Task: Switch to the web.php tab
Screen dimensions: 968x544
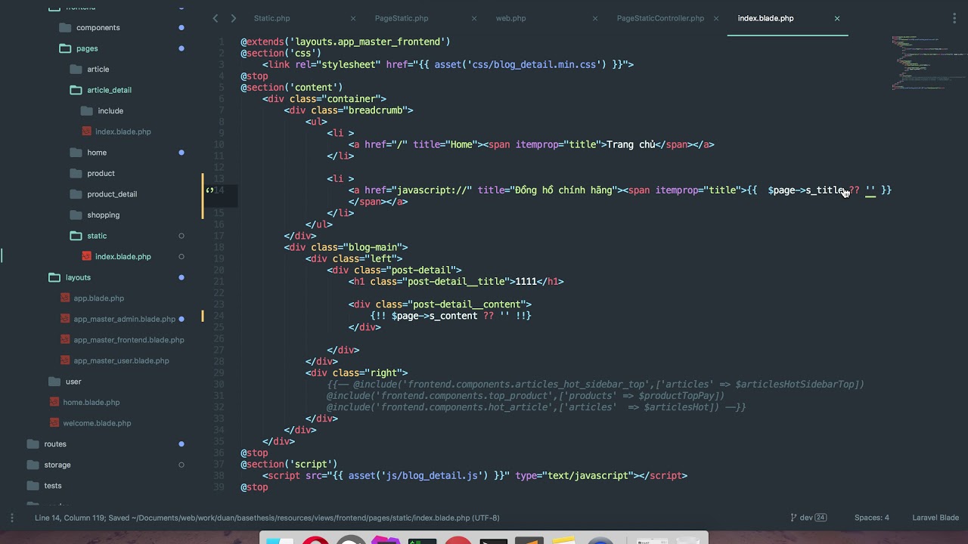Action: (x=510, y=18)
